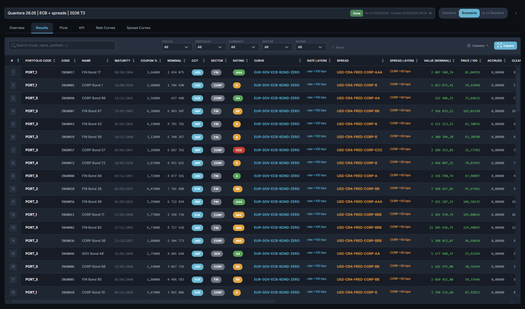Switch view to Baseline
The height and width of the screenshot is (309, 525).
pos(449,13)
